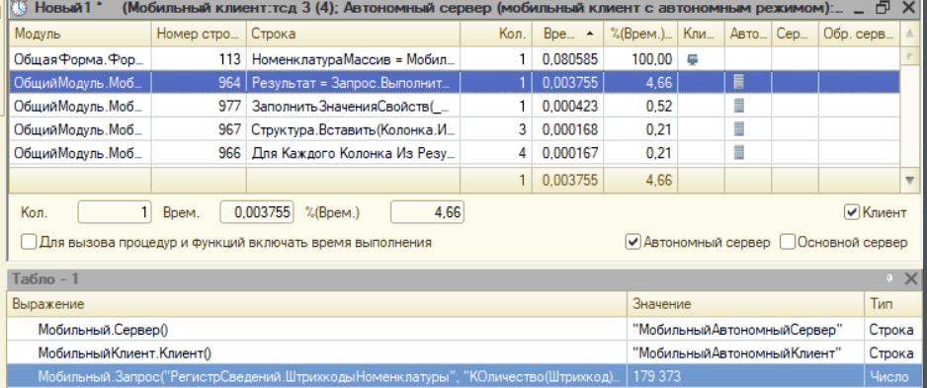Image resolution: width=927 pixels, height=388 pixels.
Task: Click the bottom arrow of the profiler table scrollbar
Action: (909, 181)
